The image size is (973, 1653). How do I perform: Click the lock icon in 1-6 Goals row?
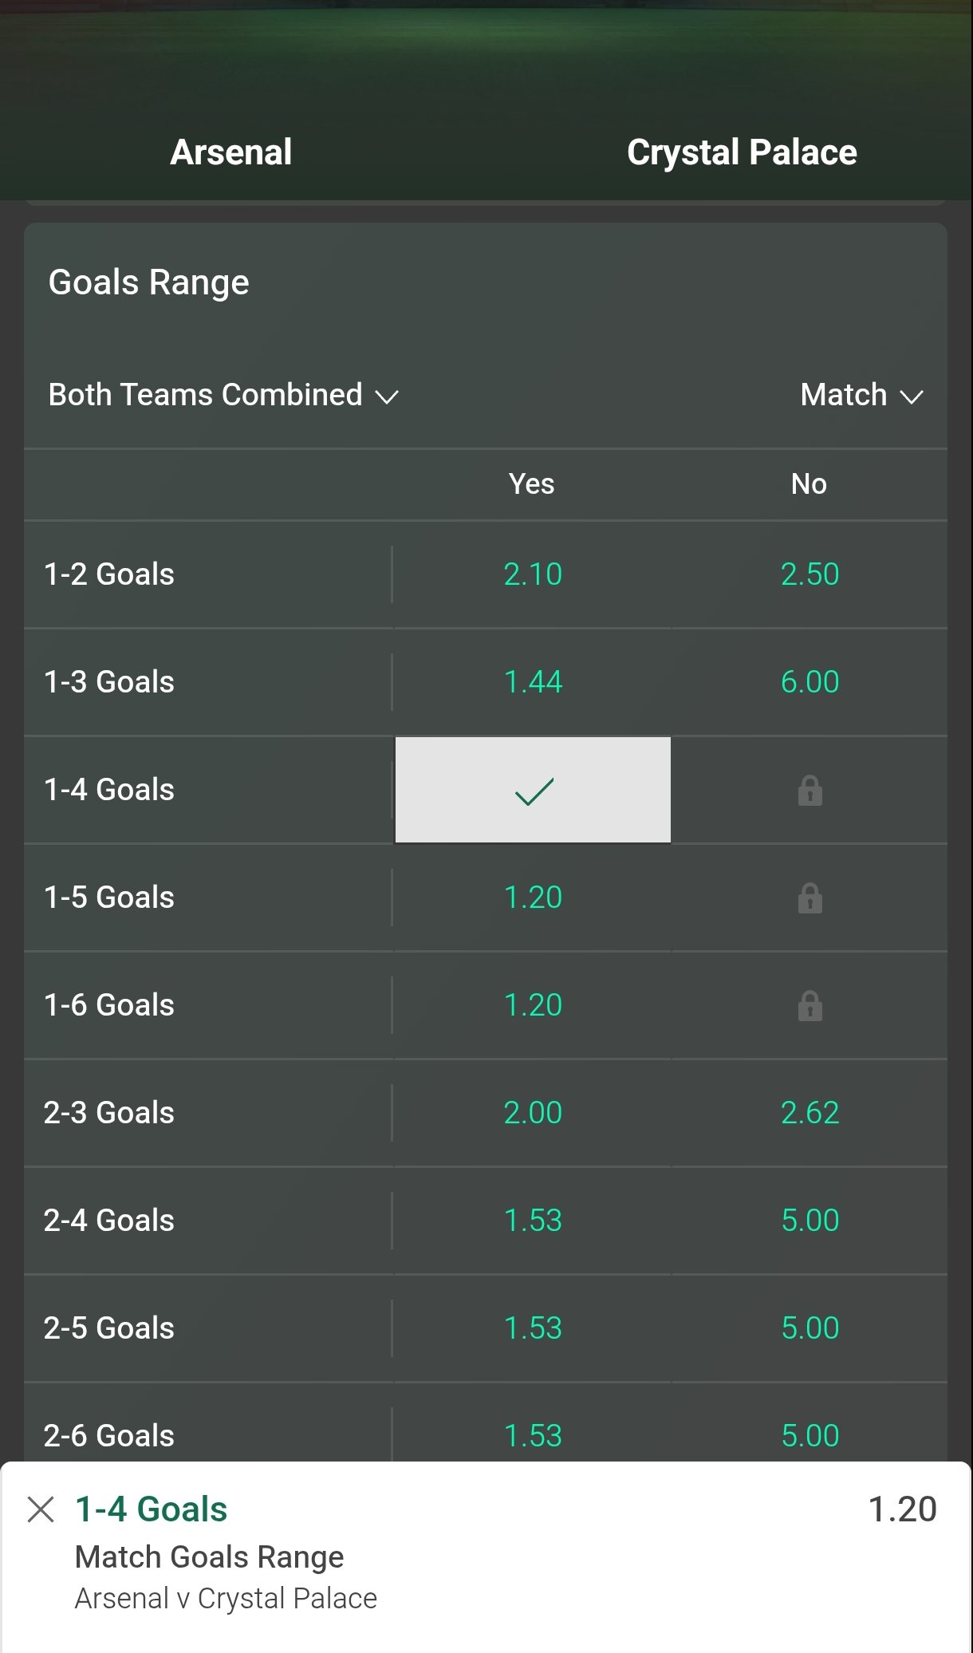[x=810, y=1005]
